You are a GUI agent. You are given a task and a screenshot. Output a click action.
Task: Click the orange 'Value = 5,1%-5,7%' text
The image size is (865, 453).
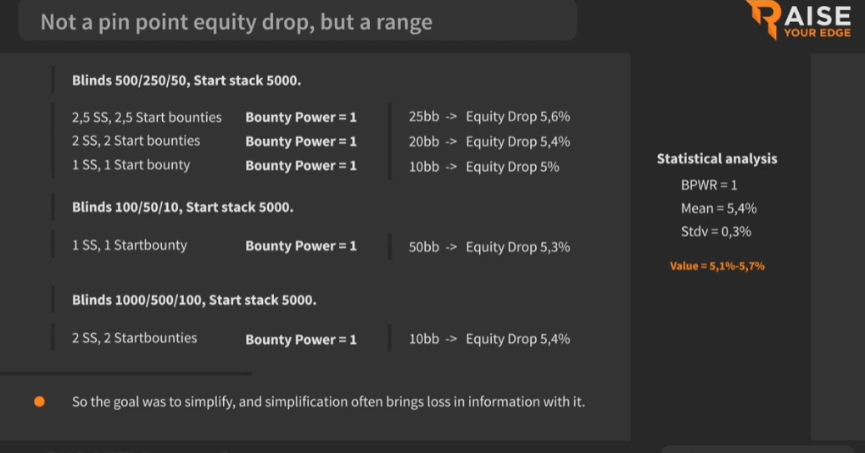click(717, 266)
